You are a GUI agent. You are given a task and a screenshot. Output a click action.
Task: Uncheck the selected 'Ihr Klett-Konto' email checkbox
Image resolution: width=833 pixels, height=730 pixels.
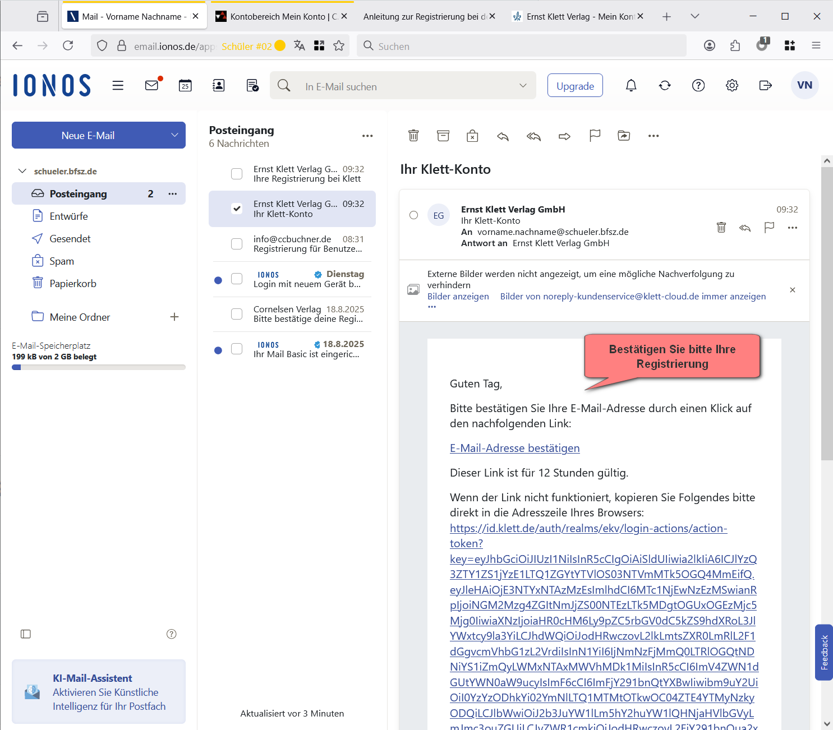[x=237, y=209]
